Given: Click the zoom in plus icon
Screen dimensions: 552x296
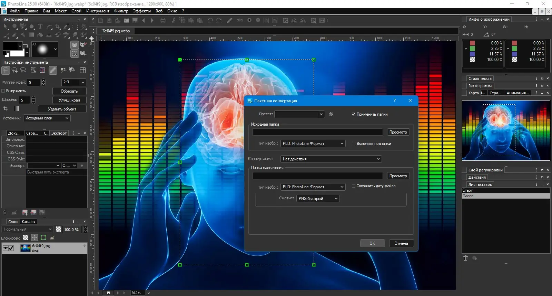Looking at the screenshot, I should pyautogui.click(x=249, y=20).
